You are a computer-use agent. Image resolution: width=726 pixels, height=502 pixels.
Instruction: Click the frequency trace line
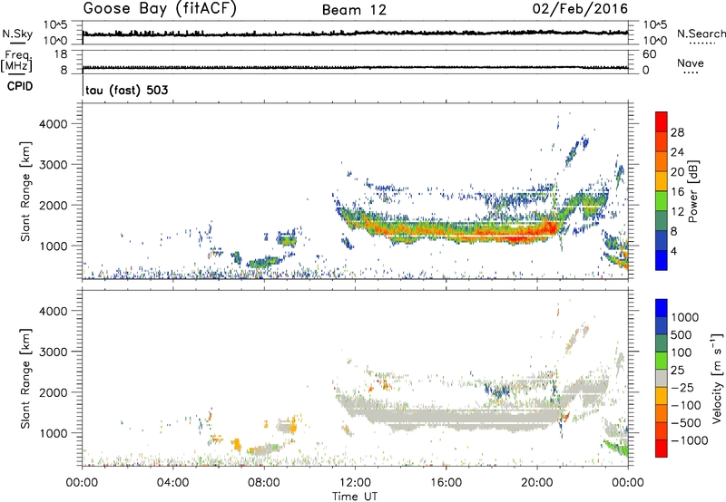pos(355,67)
